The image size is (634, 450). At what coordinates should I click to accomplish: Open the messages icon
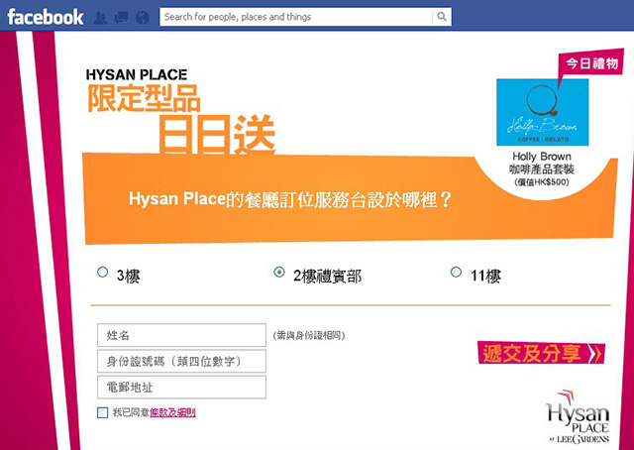[x=121, y=18]
